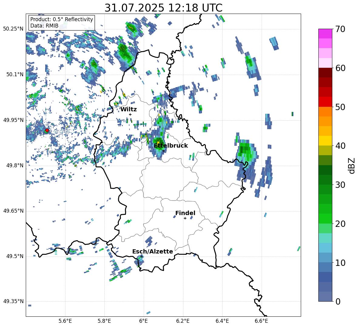The width and height of the screenshot is (359, 327).
Task: Click the 60 value on the colorbar
Action: (x=340, y=68)
